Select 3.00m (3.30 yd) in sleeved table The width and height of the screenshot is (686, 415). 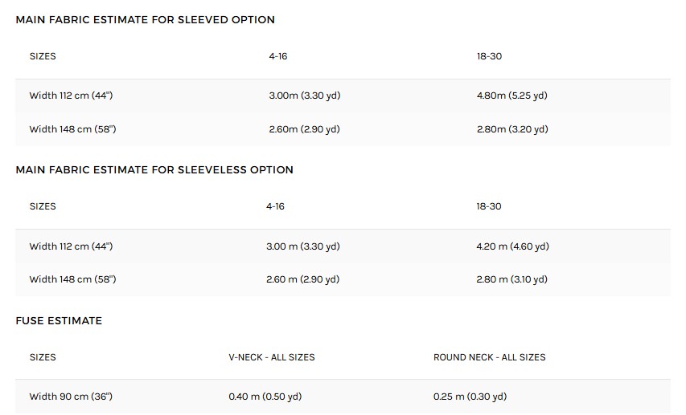click(304, 96)
